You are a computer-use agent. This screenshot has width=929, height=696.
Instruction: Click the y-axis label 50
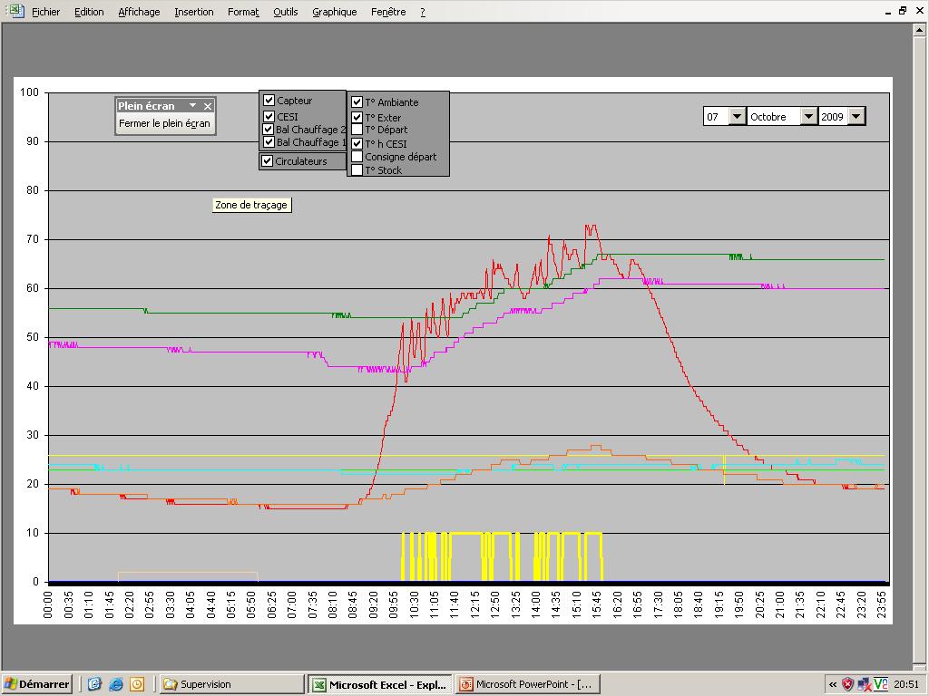point(33,337)
